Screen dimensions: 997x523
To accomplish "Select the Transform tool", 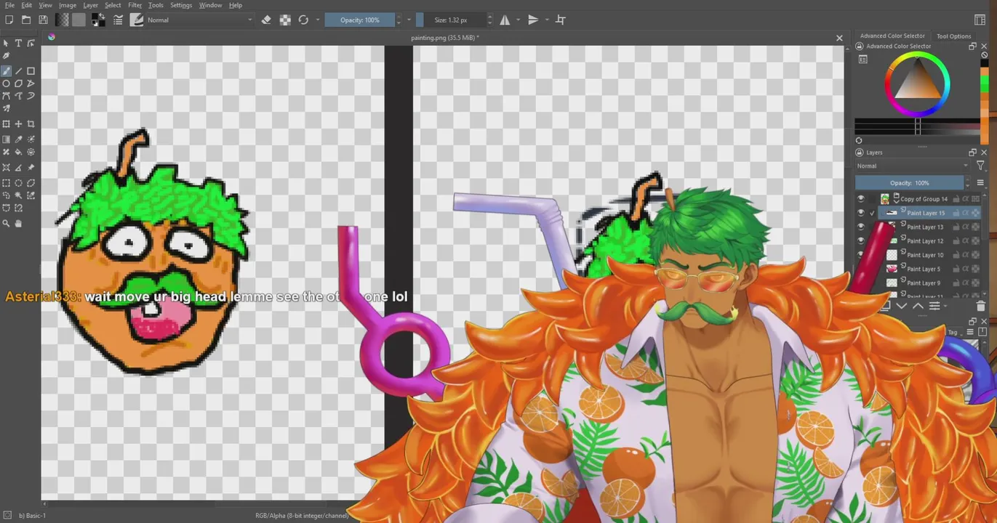I will click(x=7, y=124).
